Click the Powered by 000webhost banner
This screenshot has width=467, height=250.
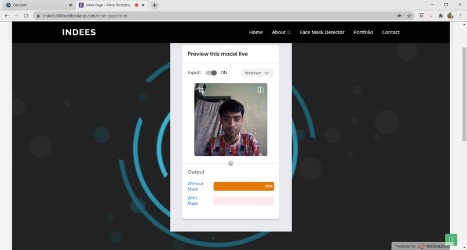[x=422, y=246]
